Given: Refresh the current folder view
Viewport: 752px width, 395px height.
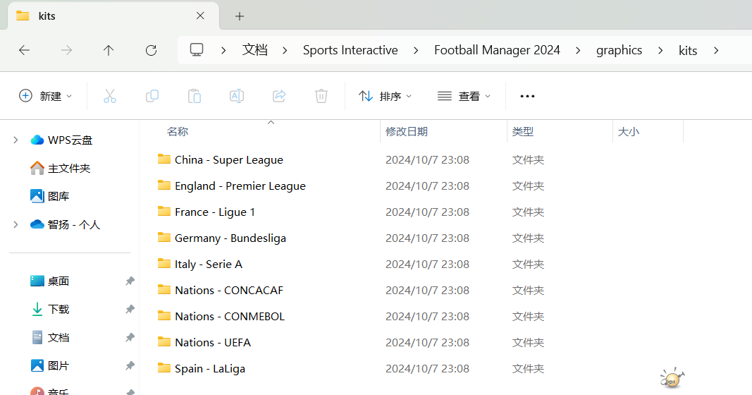Looking at the screenshot, I should [x=151, y=50].
